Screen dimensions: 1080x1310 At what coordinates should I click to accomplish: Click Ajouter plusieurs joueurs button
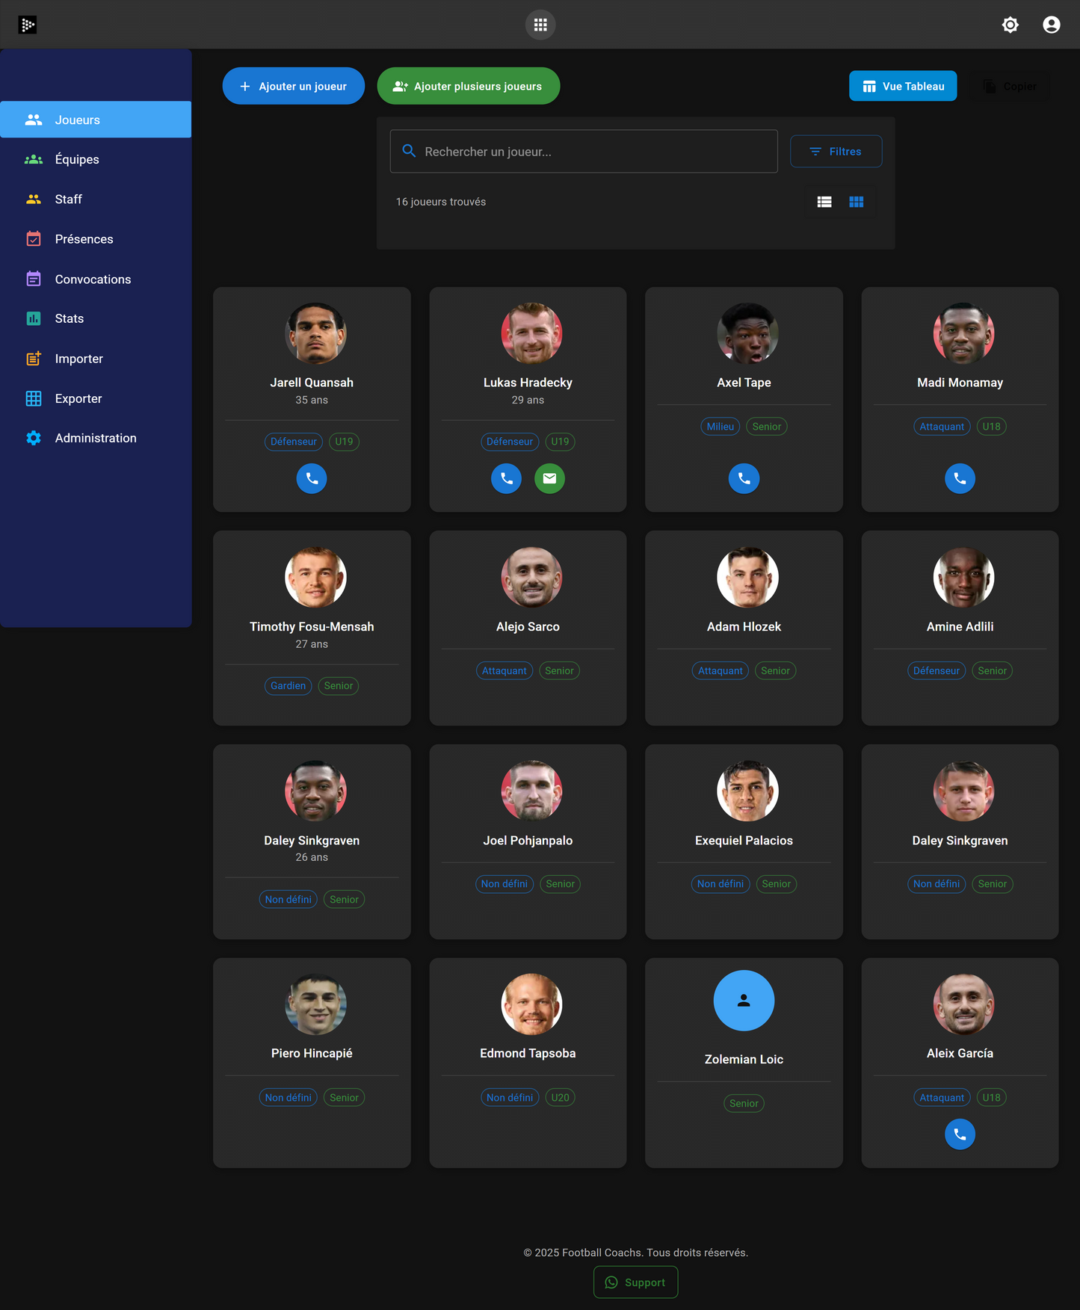click(468, 86)
